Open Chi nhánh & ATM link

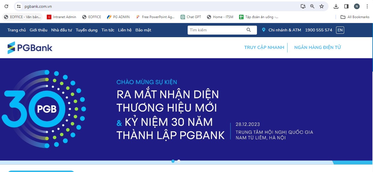285,30
